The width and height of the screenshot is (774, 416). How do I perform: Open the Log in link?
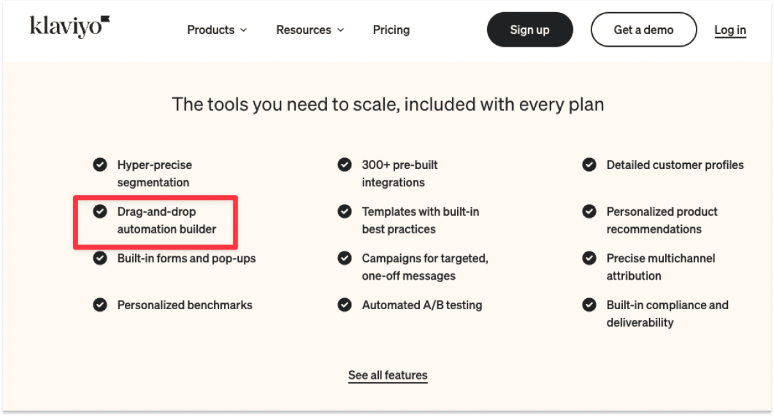coord(730,29)
